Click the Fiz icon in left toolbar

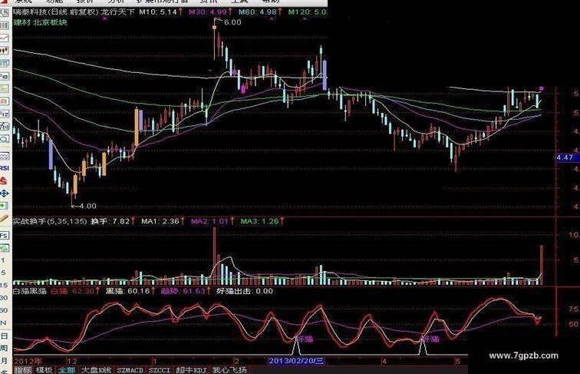[5, 114]
